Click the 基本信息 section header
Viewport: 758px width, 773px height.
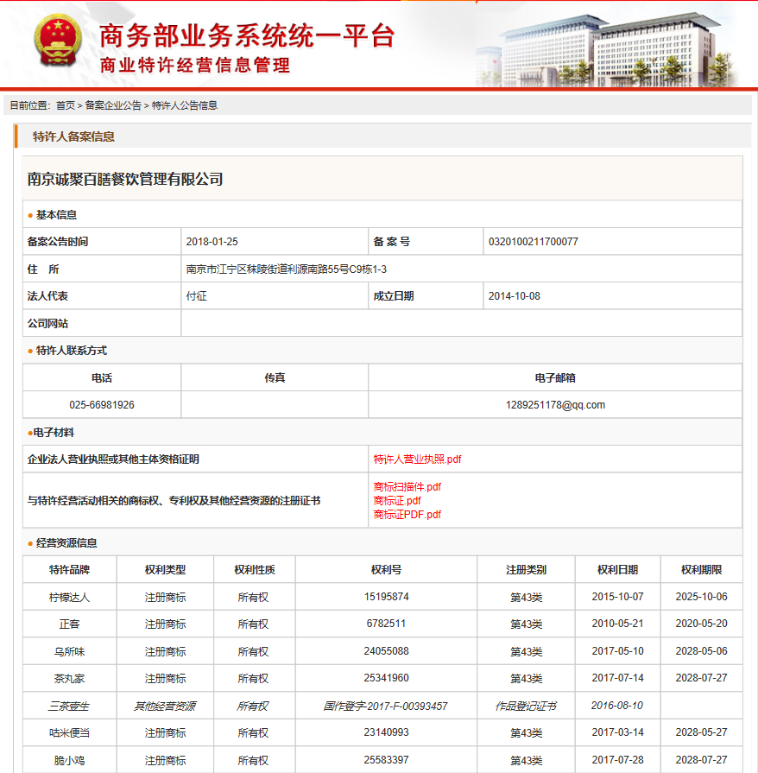pyautogui.click(x=56, y=215)
